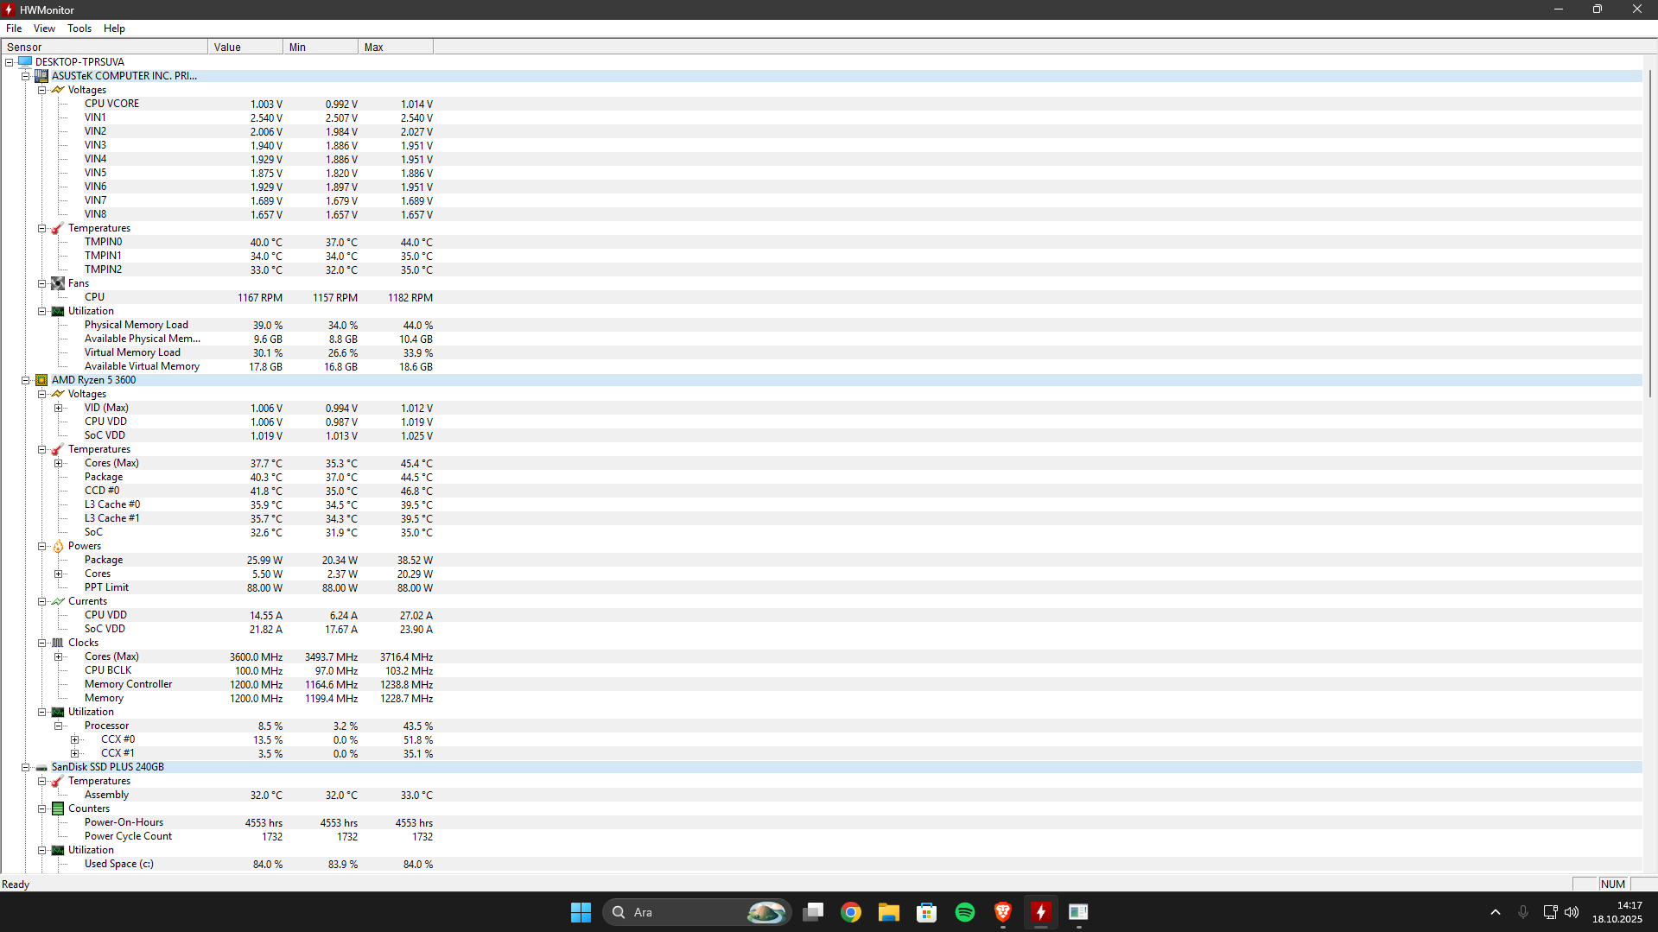Screen dimensions: 1658x932
Task: Expand the Cores power entry
Action: tap(59, 574)
